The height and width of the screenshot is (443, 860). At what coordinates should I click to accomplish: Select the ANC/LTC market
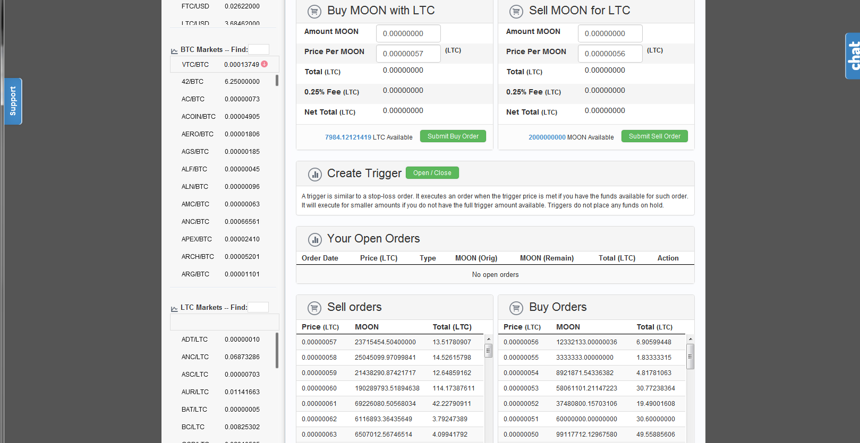click(x=223, y=357)
